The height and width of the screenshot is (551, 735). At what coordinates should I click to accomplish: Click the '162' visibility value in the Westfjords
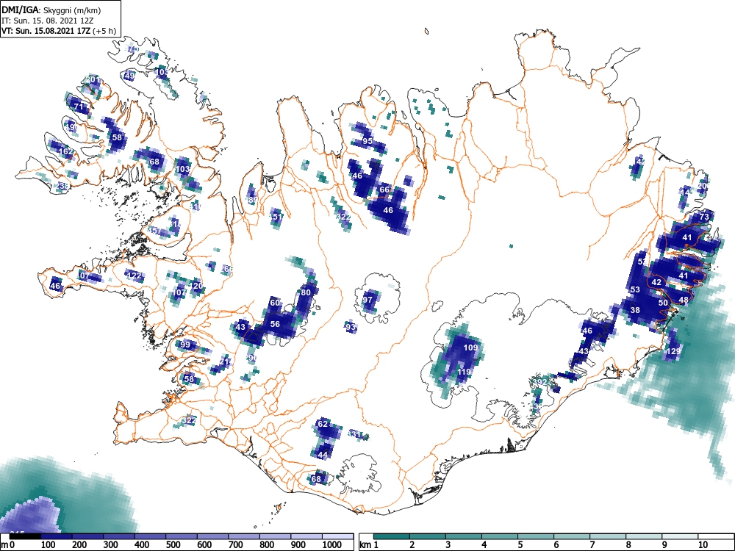point(67,151)
